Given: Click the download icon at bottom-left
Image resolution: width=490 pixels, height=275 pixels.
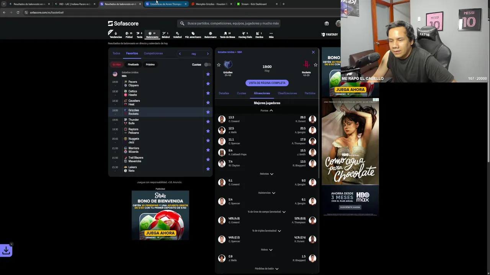Looking at the screenshot, I should (6, 250).
